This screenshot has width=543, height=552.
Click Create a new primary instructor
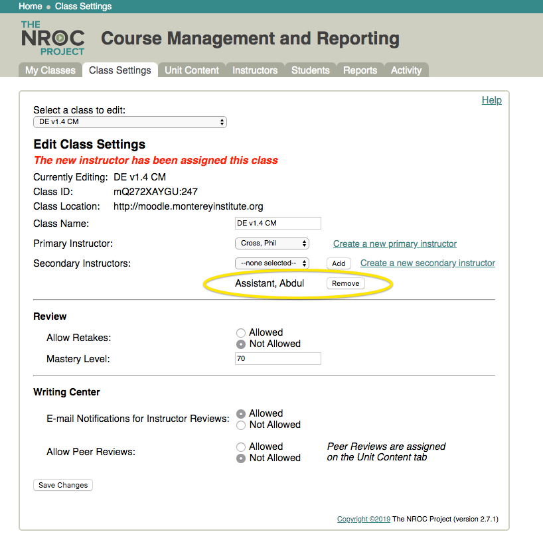pyautogui.click(x=395, y=243)
